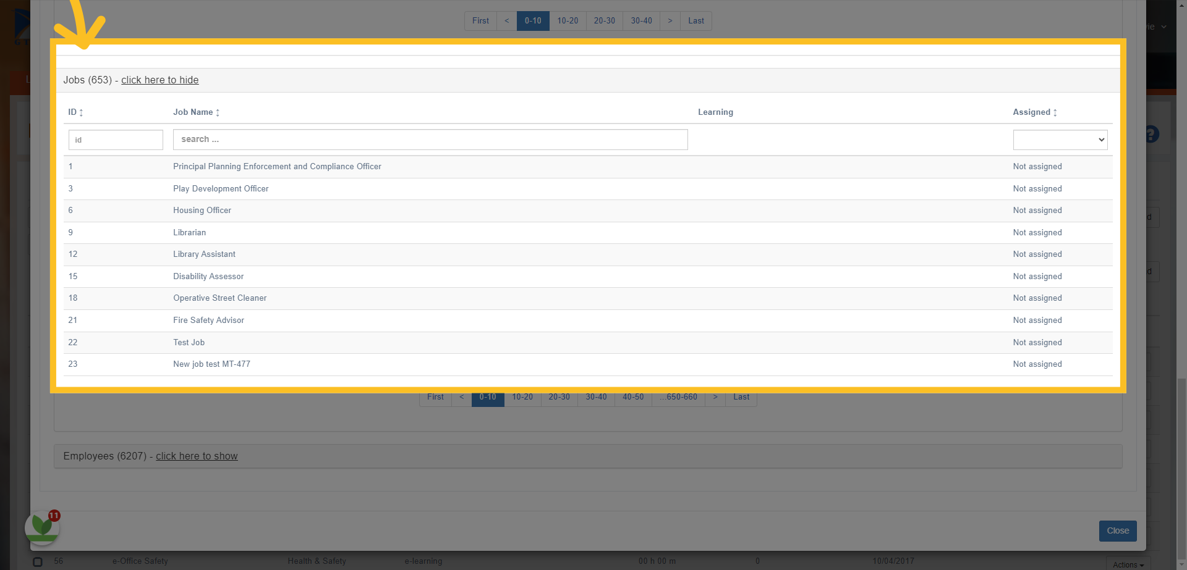Open the plant leaf notification widget
Image resolution: width=1187 pixels, height=570 pixels.
click(x=42, y=527)
